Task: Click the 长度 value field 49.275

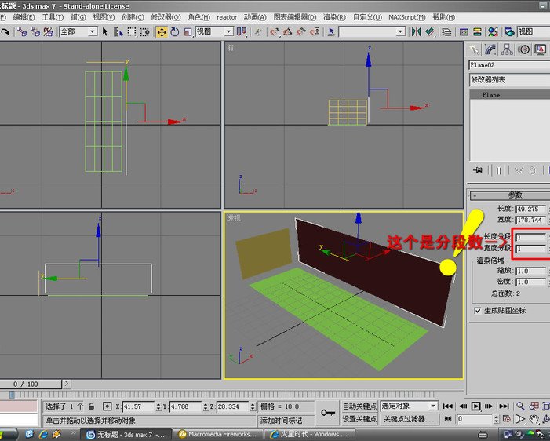Action: coord(531,209)
